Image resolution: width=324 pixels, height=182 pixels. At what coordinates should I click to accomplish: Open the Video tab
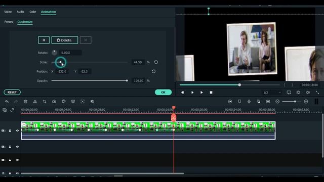(8, 12)
